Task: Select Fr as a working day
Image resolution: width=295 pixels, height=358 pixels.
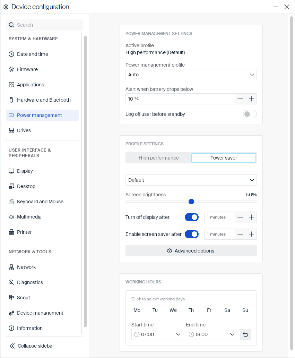Action: tap(209, 310)
